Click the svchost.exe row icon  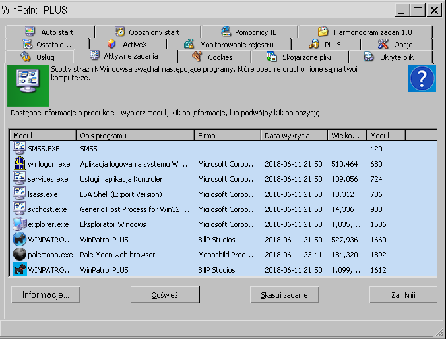(x=20, y=209)
